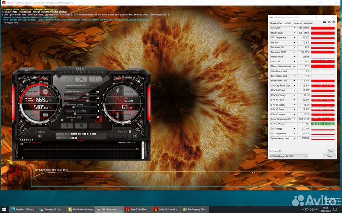Open GPU-Z Advanced tab
342x213 pixels.
tap(297, 23)
